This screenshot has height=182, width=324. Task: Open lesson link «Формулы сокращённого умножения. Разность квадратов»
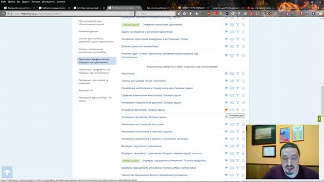click(x=174, y=161)
